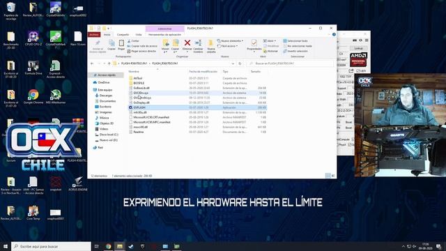Open the Mover a dropdown
Viewport: 446px width, 251px height.
click(x=165, y=46)
